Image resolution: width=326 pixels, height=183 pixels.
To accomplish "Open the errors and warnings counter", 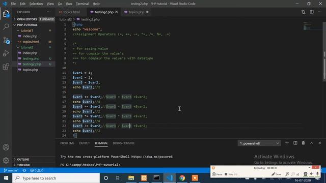I will tap(37, 170).
